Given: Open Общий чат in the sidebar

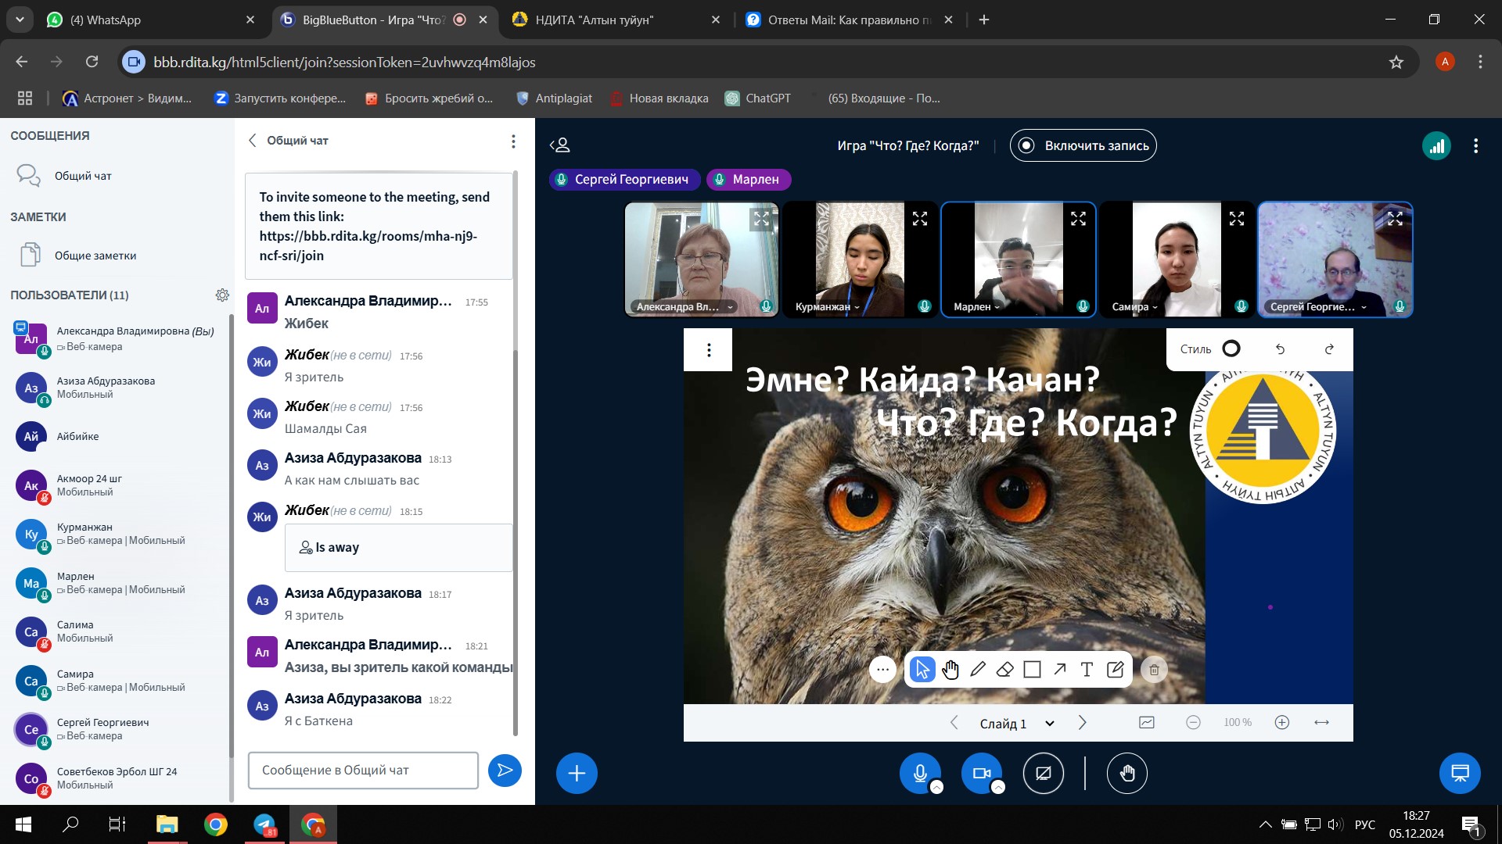Looking at the screenshot, I should pyautogui.click(x=83, y=176).
